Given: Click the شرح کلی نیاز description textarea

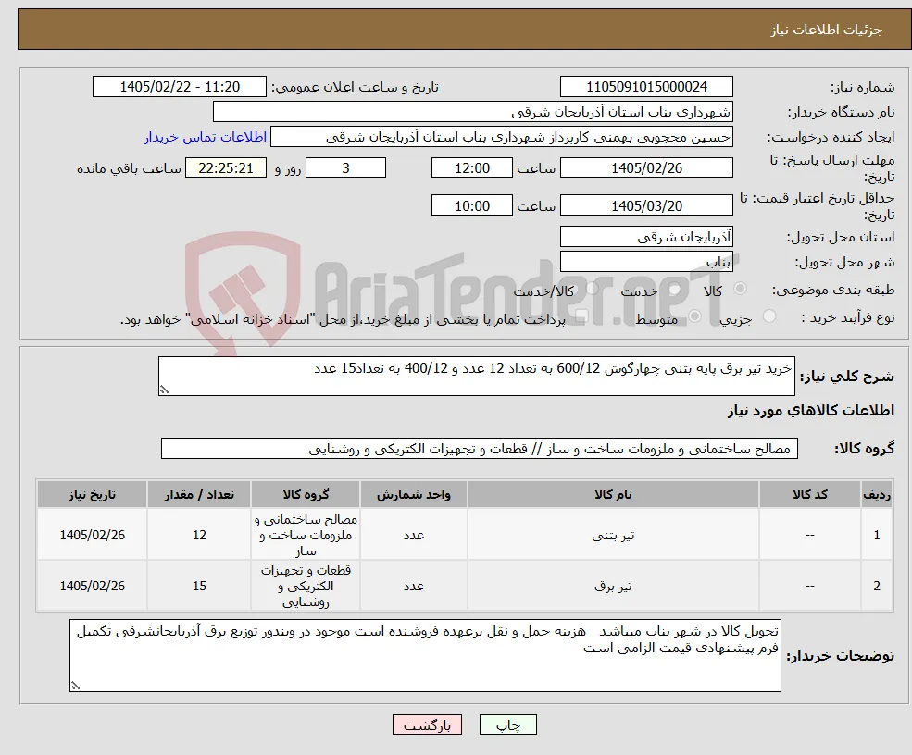Looking at the screenshot, I should click(476, 376).
